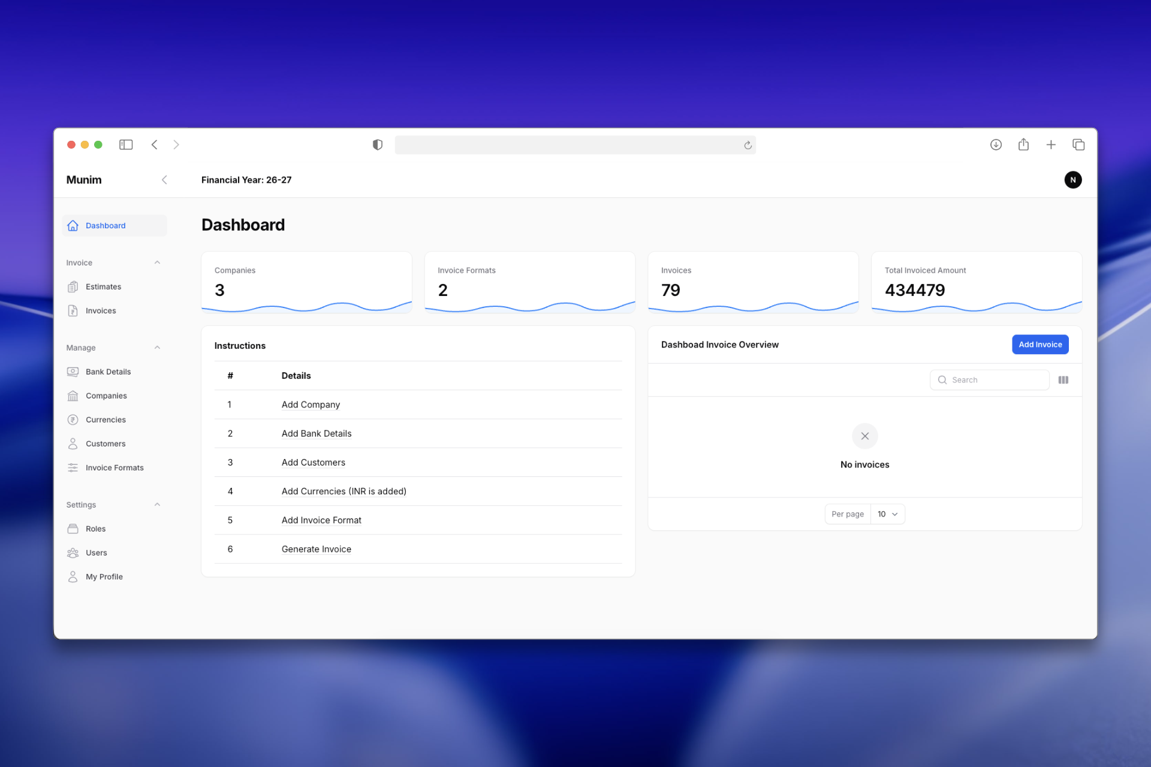Click the Financial Year: 26-27 label
The height and width of the screenshot is (767, 1151).
(x=246, y=180)
